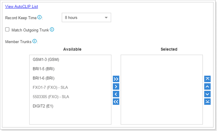Select GSM1-3 (GSM) in Available list

(46, 59)
